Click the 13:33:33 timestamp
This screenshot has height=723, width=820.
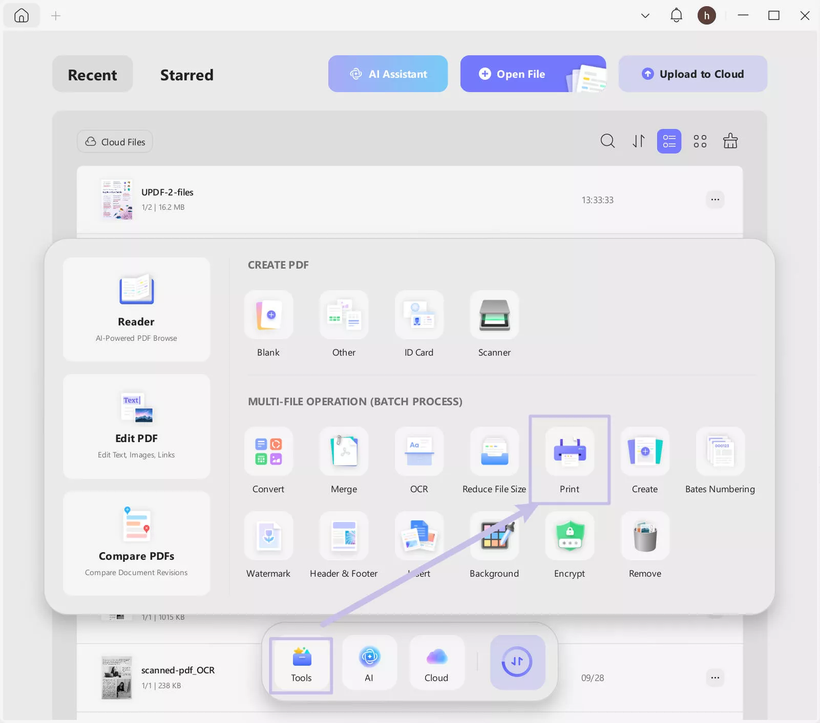(597, 200)
